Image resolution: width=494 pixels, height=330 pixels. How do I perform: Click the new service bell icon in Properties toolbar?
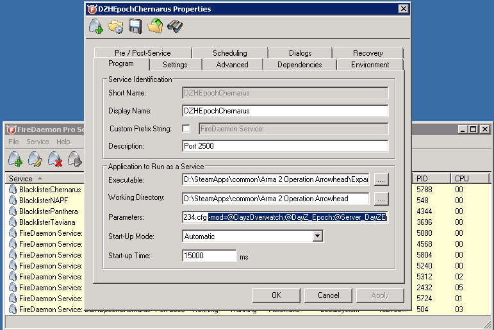[95, 26]
